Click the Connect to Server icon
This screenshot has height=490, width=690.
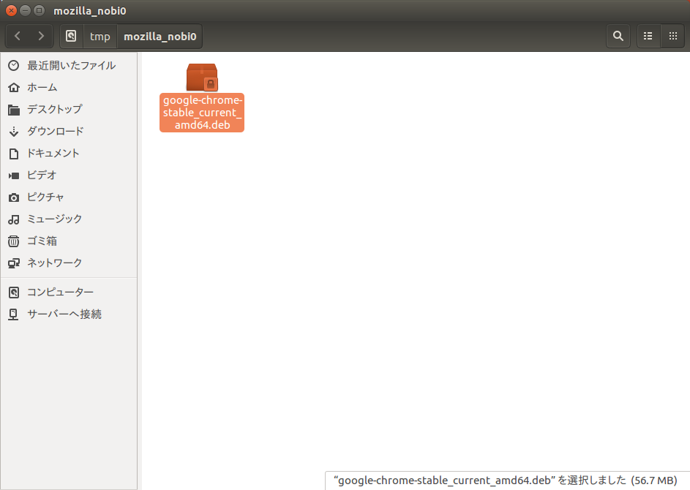(14, 314)
